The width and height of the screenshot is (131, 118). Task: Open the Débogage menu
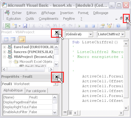pyautogui.click(x=101, y=13)
